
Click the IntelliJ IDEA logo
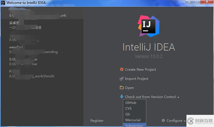pos(148,26)
